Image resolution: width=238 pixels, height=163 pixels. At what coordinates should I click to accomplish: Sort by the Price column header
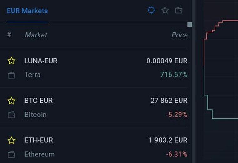(180, 35)
